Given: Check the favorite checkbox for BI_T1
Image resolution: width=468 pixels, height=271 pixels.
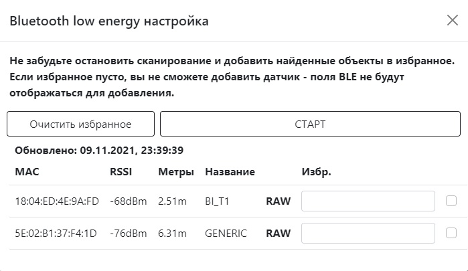Looking at the screenshot, I should click(x=451, y=201).
